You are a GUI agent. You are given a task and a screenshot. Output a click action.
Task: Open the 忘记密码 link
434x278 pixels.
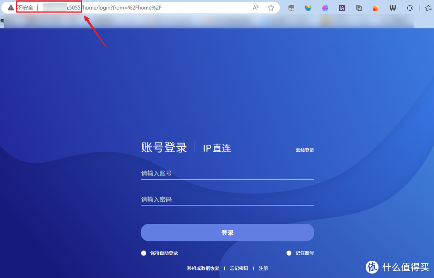point(239,268)
